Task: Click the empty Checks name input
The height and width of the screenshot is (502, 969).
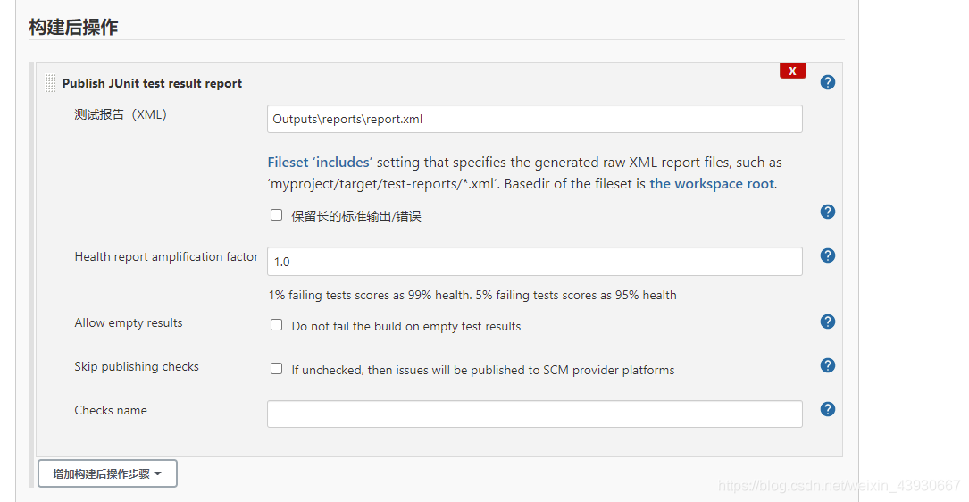Action: 534,414
